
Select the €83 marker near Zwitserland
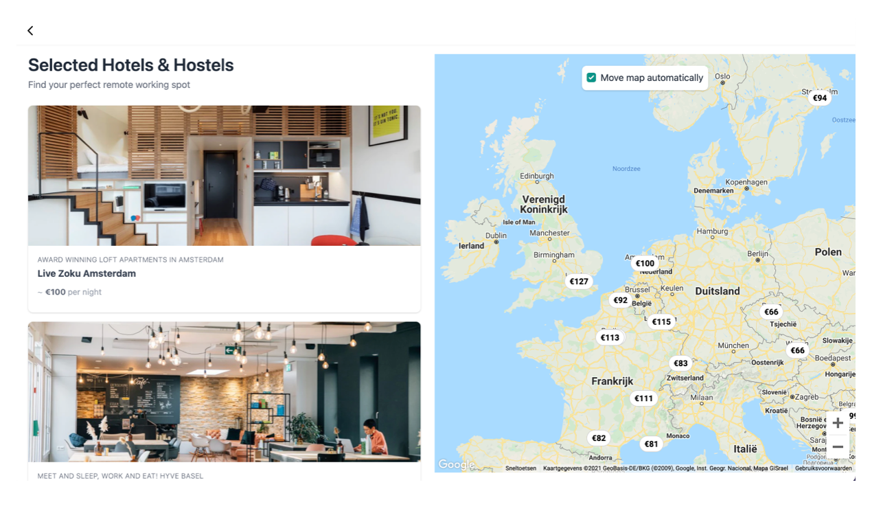click(x=680, y=363)
